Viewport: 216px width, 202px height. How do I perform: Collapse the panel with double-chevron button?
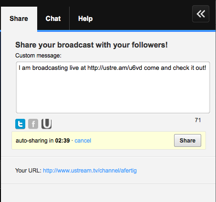pyautogui.click(x=201, y=14)
